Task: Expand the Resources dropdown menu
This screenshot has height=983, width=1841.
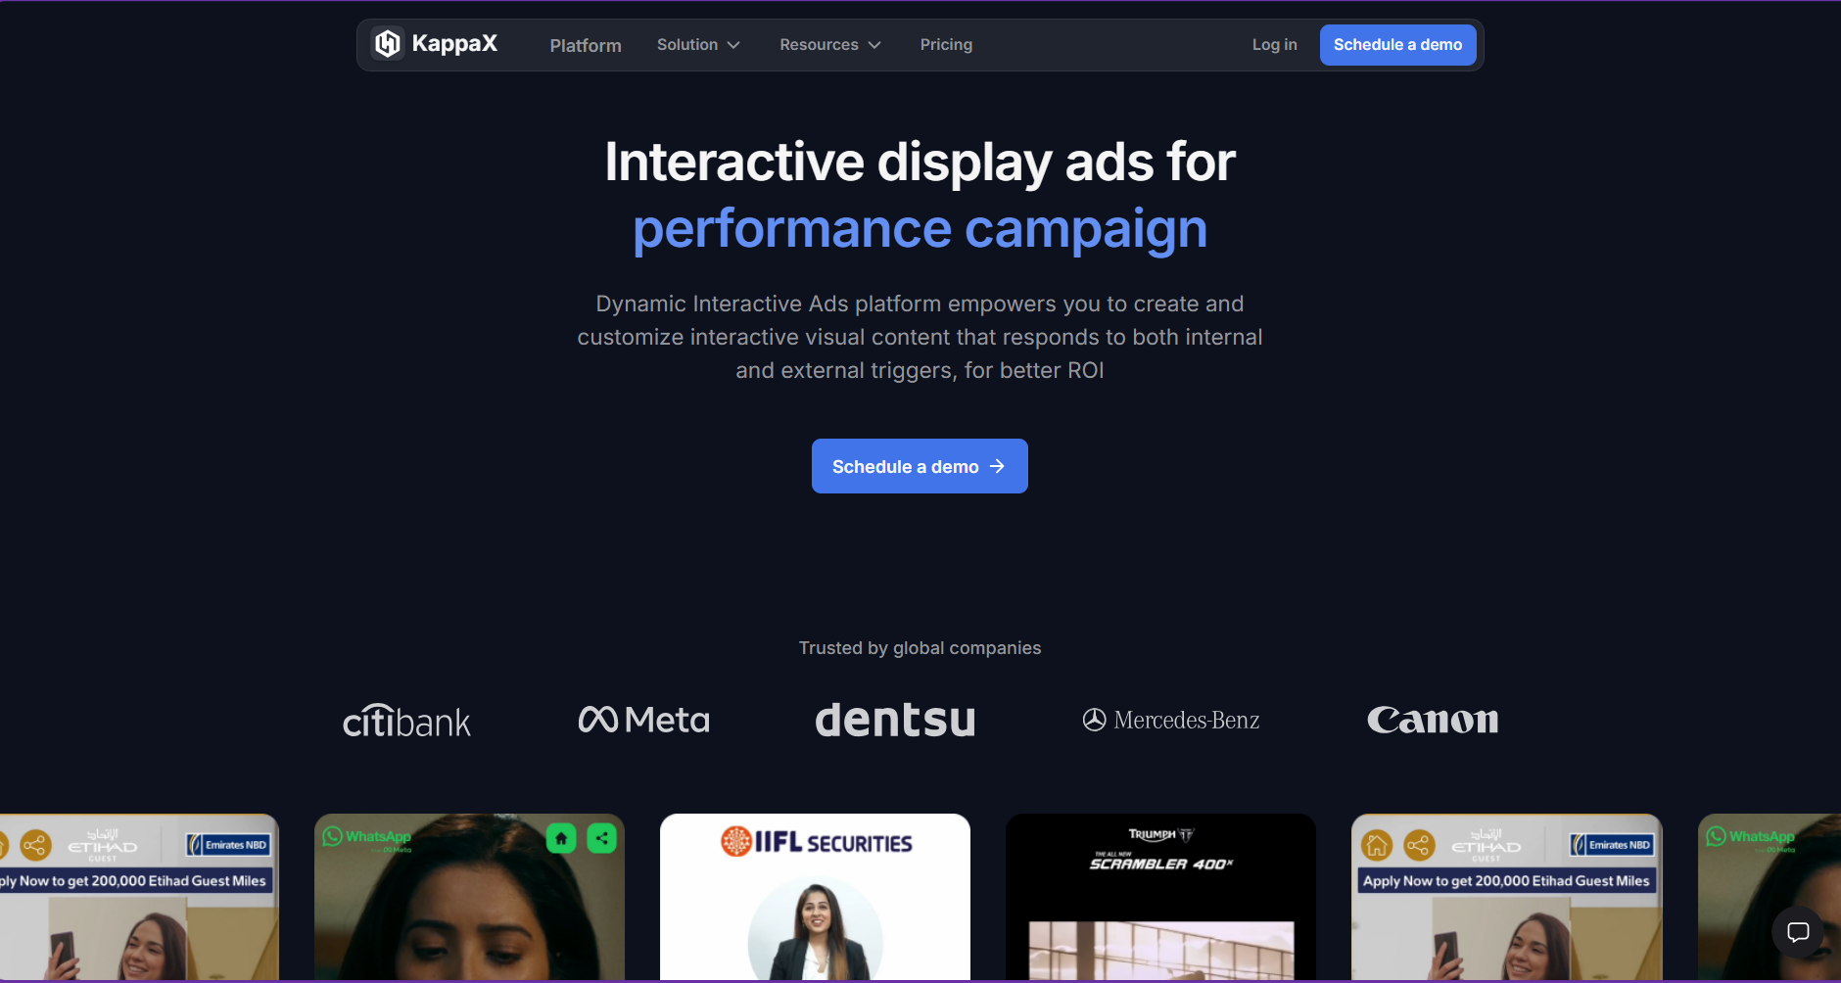Action: pos(830,45)
